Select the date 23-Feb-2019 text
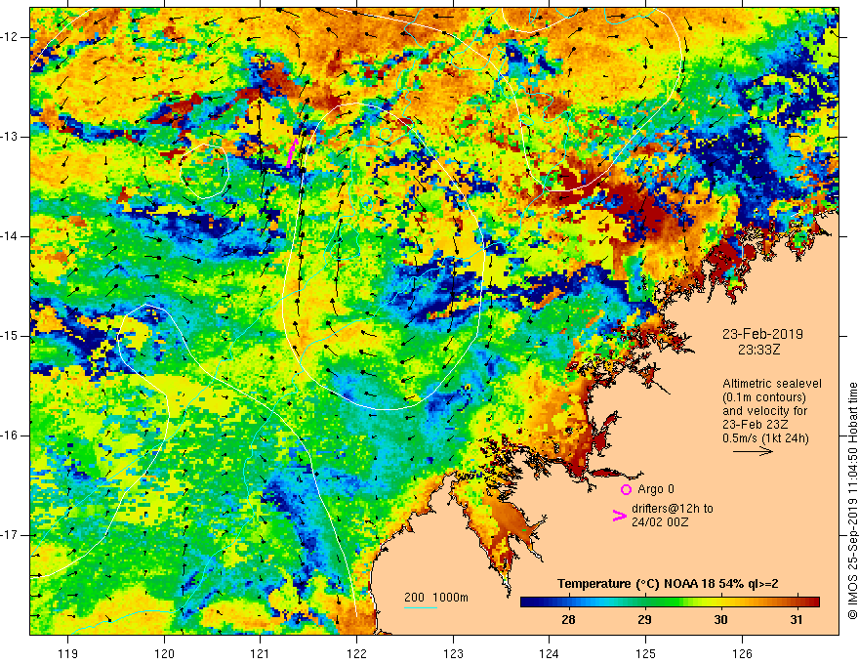 [762, 334]
